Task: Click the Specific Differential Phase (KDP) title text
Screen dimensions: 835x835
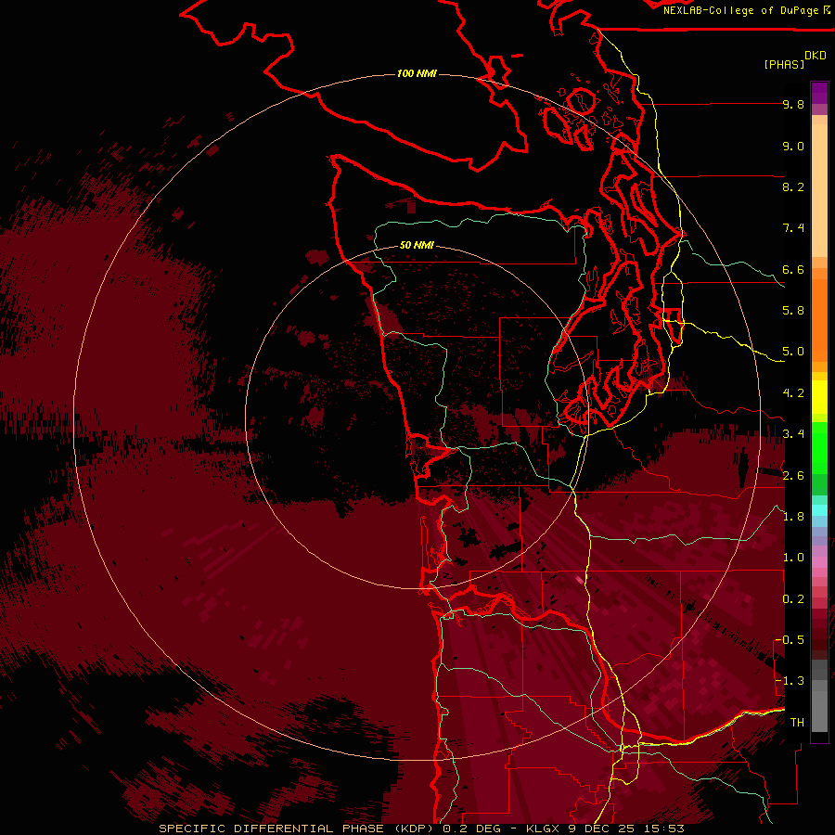Action: pos(296,829)
